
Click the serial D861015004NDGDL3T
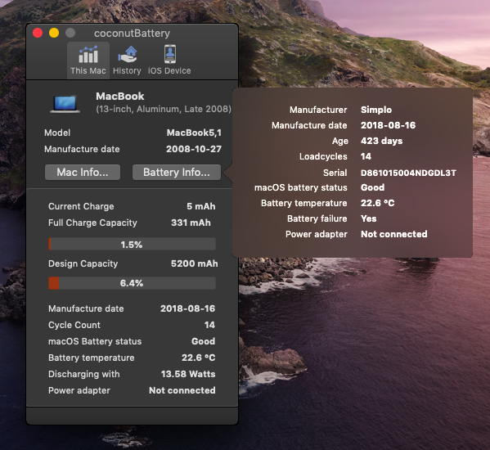[x=408, y=173]
